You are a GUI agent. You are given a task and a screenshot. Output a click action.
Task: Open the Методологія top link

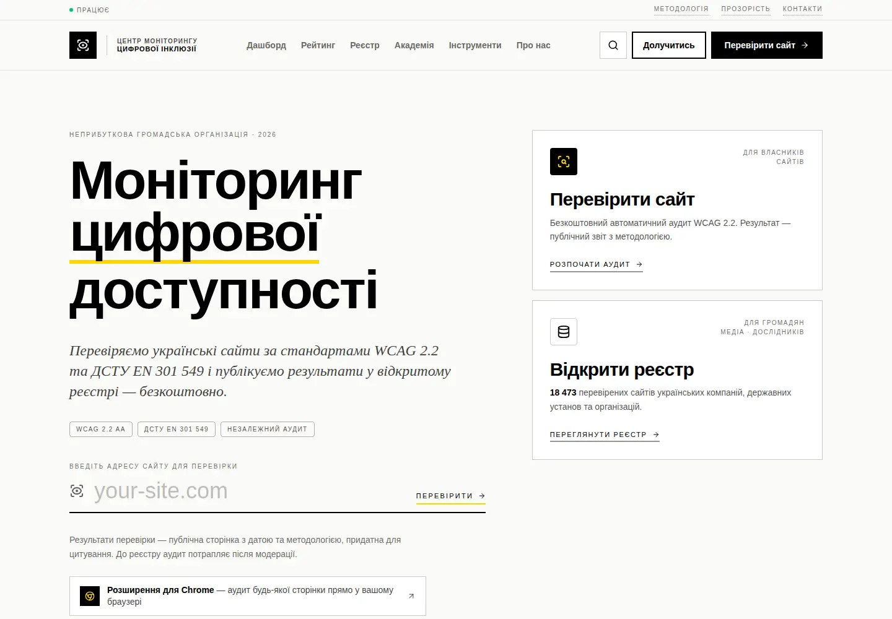[681, 9]
